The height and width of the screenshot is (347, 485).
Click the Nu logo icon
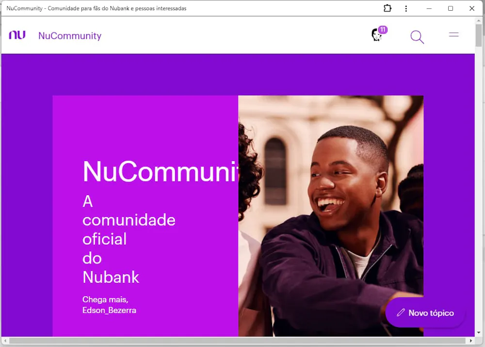(17, 35)
